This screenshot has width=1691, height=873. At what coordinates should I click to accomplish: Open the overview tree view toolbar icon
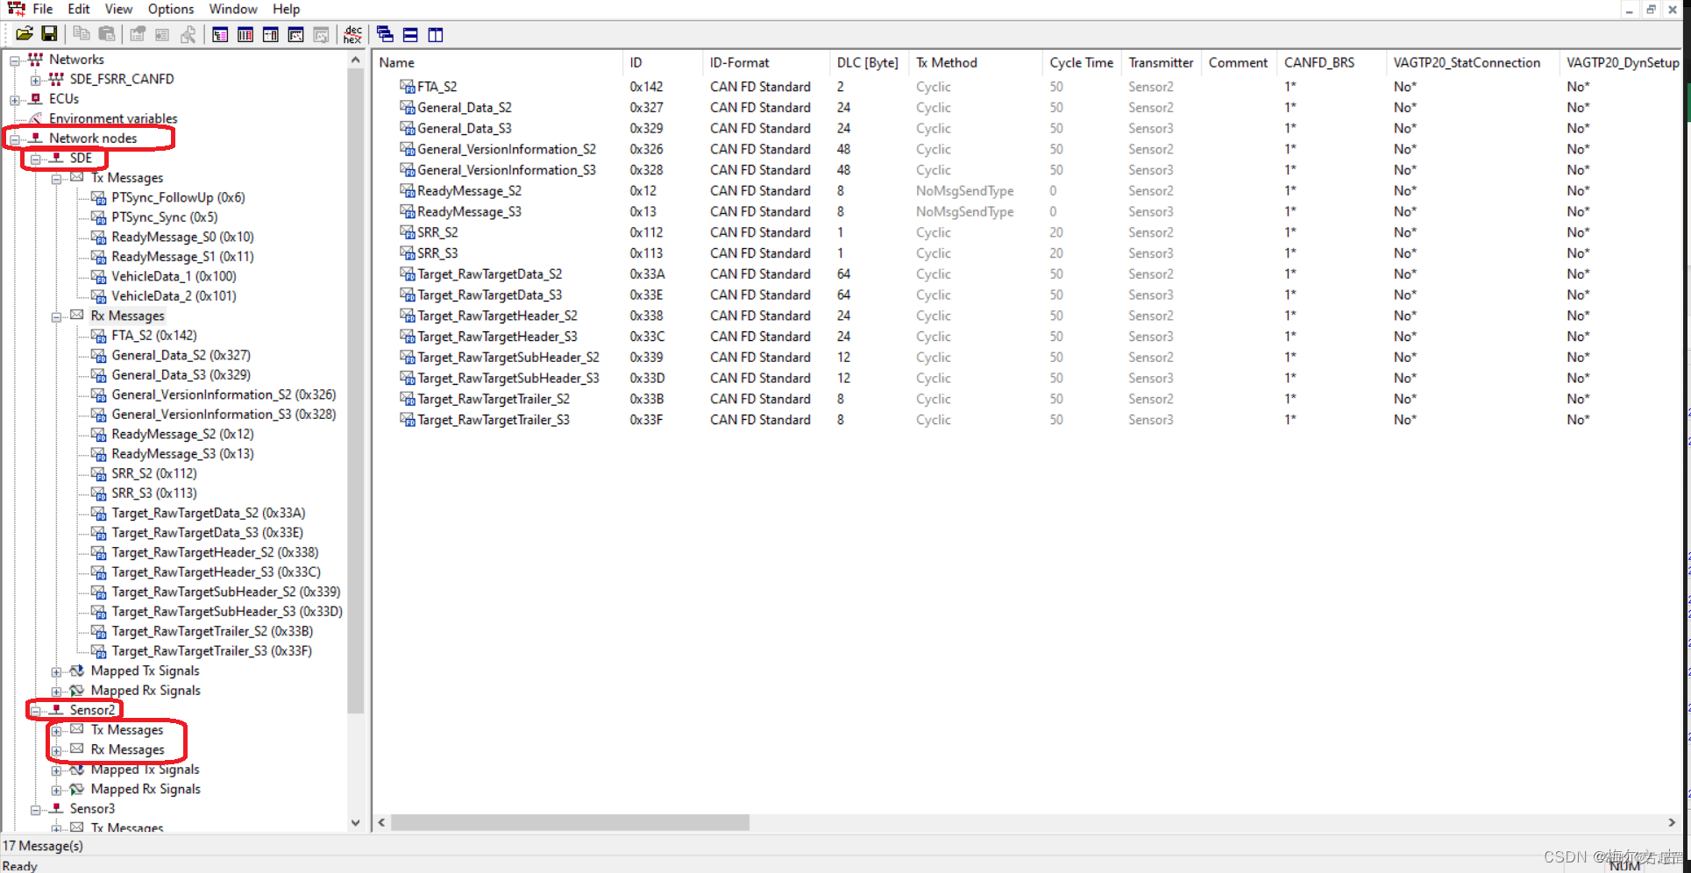[x=220, y=34]
